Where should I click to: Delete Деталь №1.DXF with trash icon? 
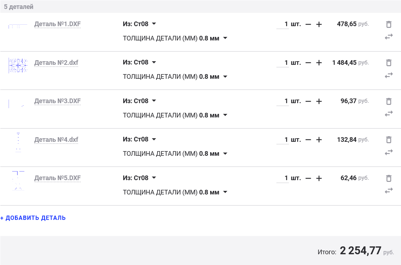[388, 24]
